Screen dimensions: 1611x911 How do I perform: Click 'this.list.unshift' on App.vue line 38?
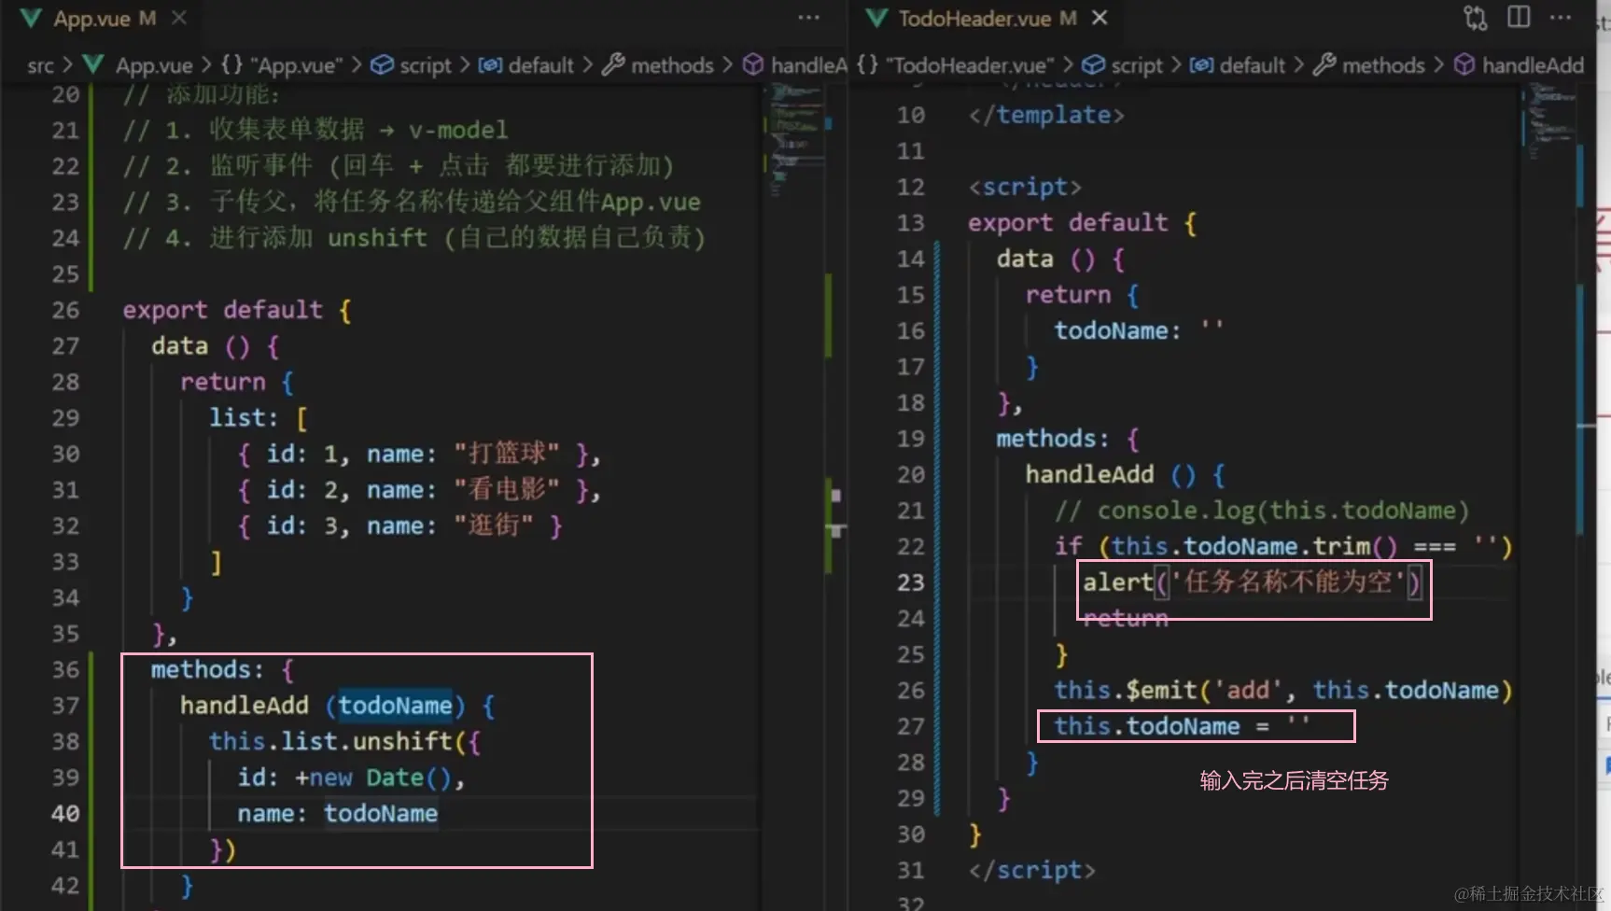(x=330, y=741)
